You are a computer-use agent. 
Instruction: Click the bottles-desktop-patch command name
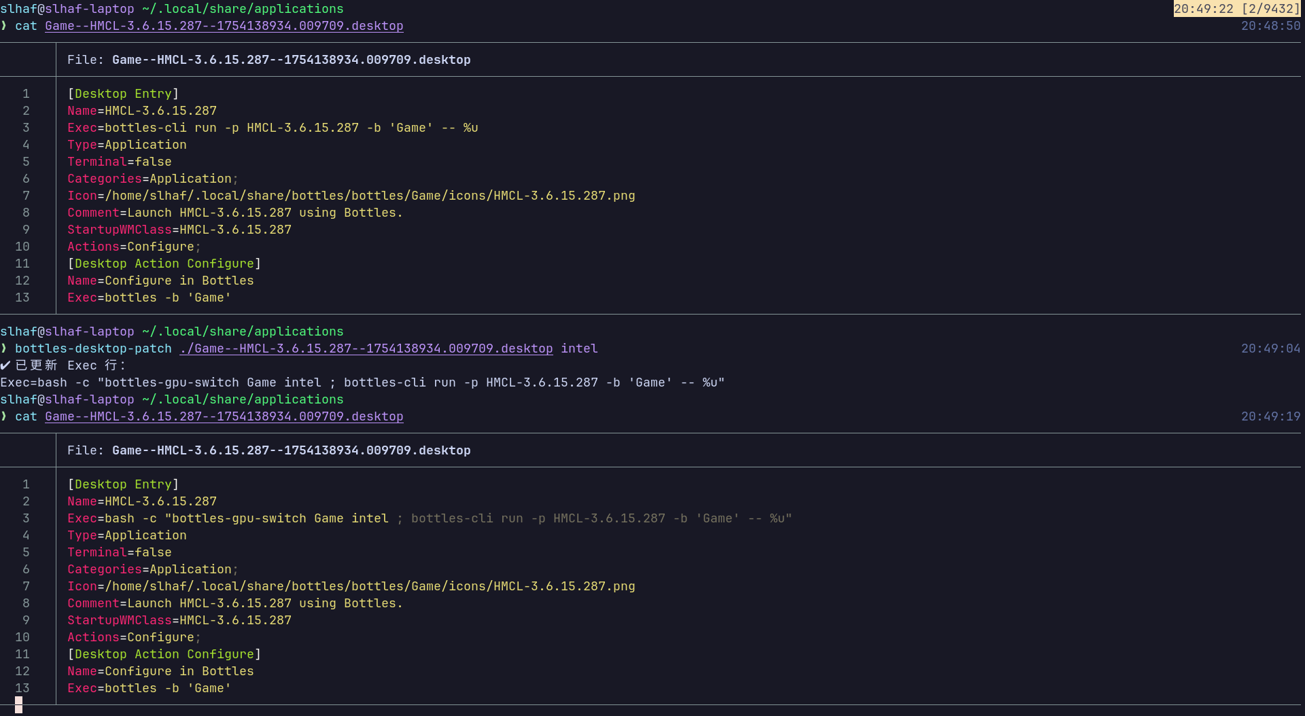click(93, 348)
